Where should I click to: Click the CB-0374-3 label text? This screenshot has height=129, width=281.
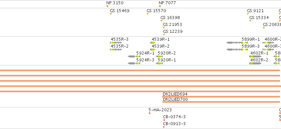(x=174, y=117)
